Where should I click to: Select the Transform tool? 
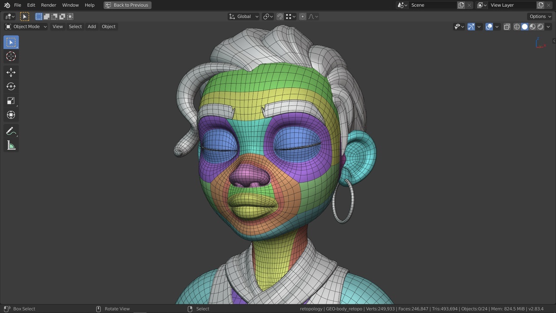click(11, 115)
